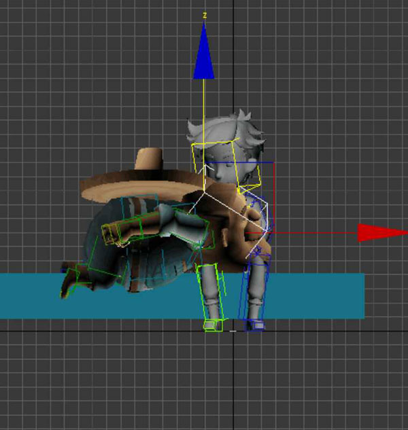Click the red X-axis arrow of the gizmo

pyautogui.click(x=383, y=232)
